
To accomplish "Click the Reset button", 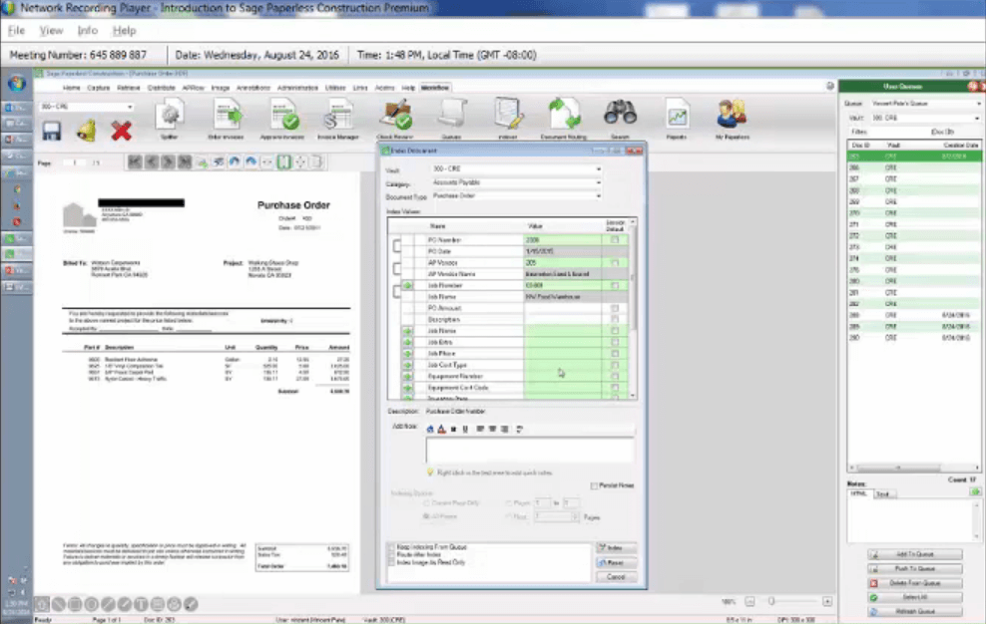I will pos(616,562).
